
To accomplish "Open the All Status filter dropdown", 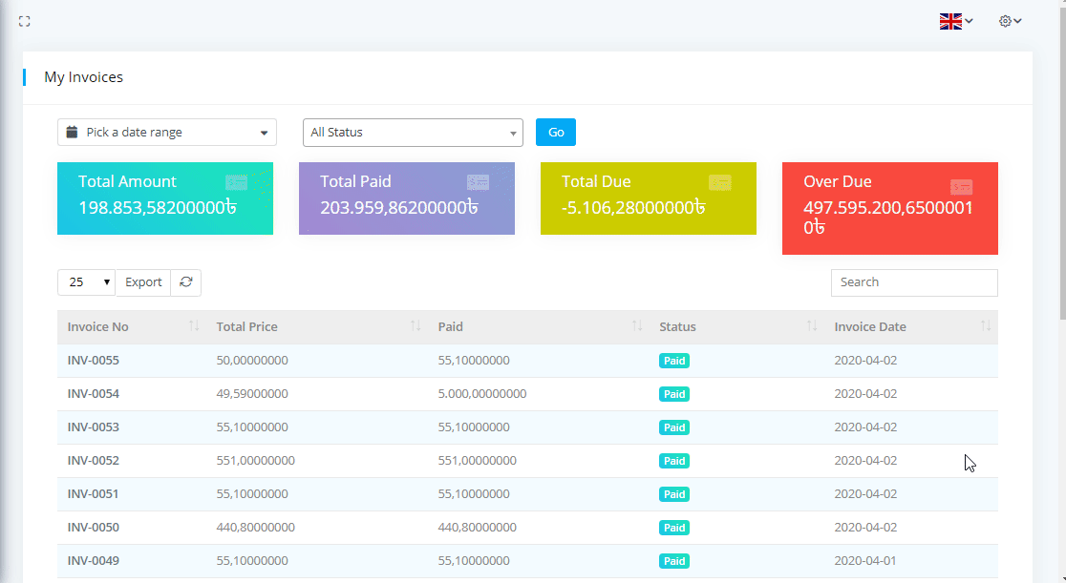I will (413, 133).
